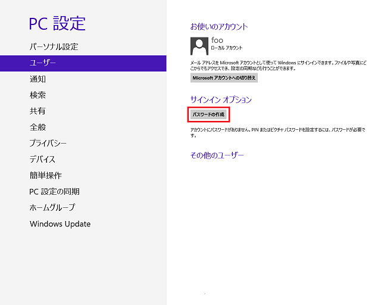The height and width of the screenshot is (305, 381).
Task: Select 簡単操作 in the left pane
Action: pos(46,175)
